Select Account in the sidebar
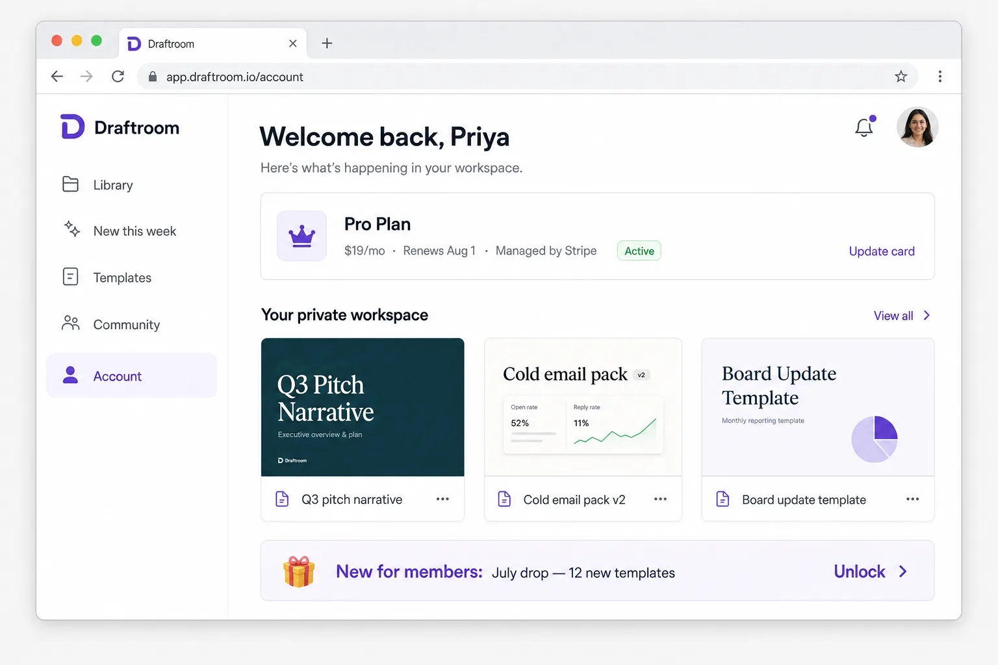Screen dimensions: 998x665 [x=131, y=375]
